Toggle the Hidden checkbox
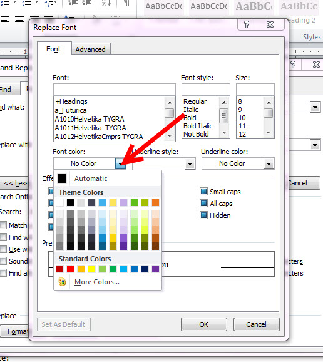Image resolution: width=323 pixels, height=362 pixels. pyautogui.click(x=203, y=215)
